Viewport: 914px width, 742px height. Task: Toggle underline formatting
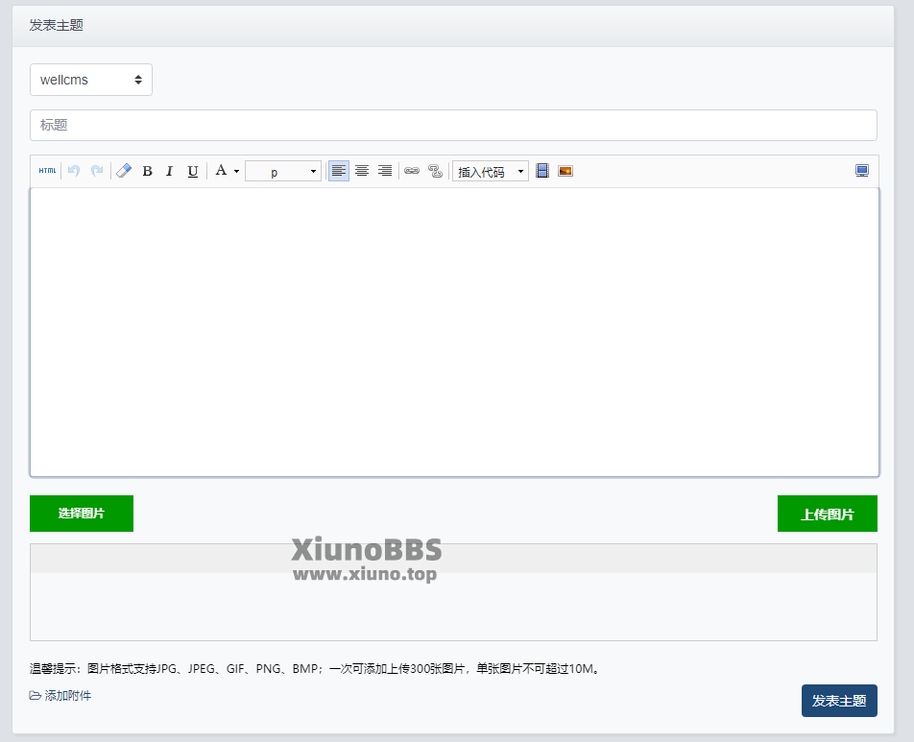192,171
